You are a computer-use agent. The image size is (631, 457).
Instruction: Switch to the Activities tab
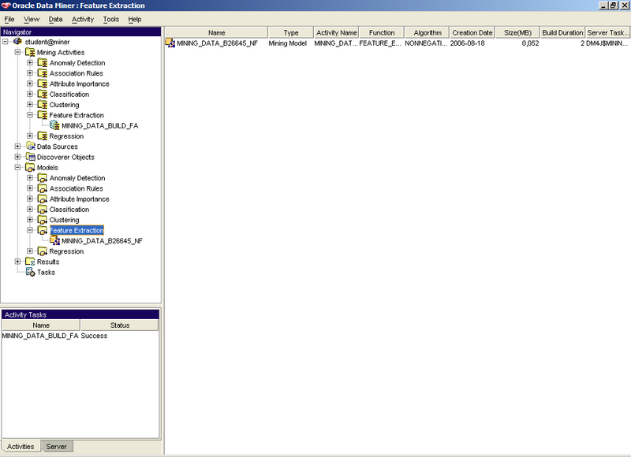tap(21, 447)
